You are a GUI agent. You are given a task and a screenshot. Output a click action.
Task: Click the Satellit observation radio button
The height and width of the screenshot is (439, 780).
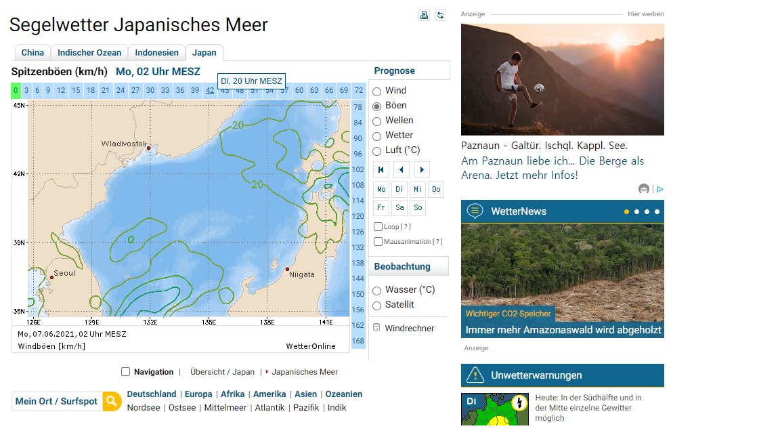(377, 306)
